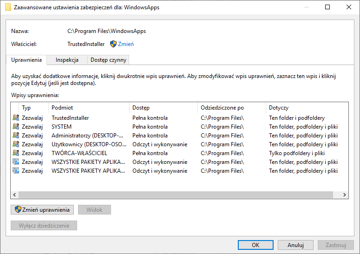Close the security settings window
The image size is (360, 254).
[x=349, y=7]
